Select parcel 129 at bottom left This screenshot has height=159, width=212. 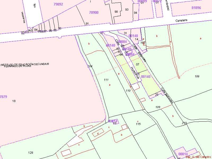[31, 153]
